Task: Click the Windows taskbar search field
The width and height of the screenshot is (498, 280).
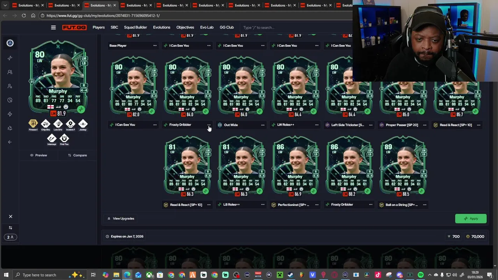Action: pos(50,275)
